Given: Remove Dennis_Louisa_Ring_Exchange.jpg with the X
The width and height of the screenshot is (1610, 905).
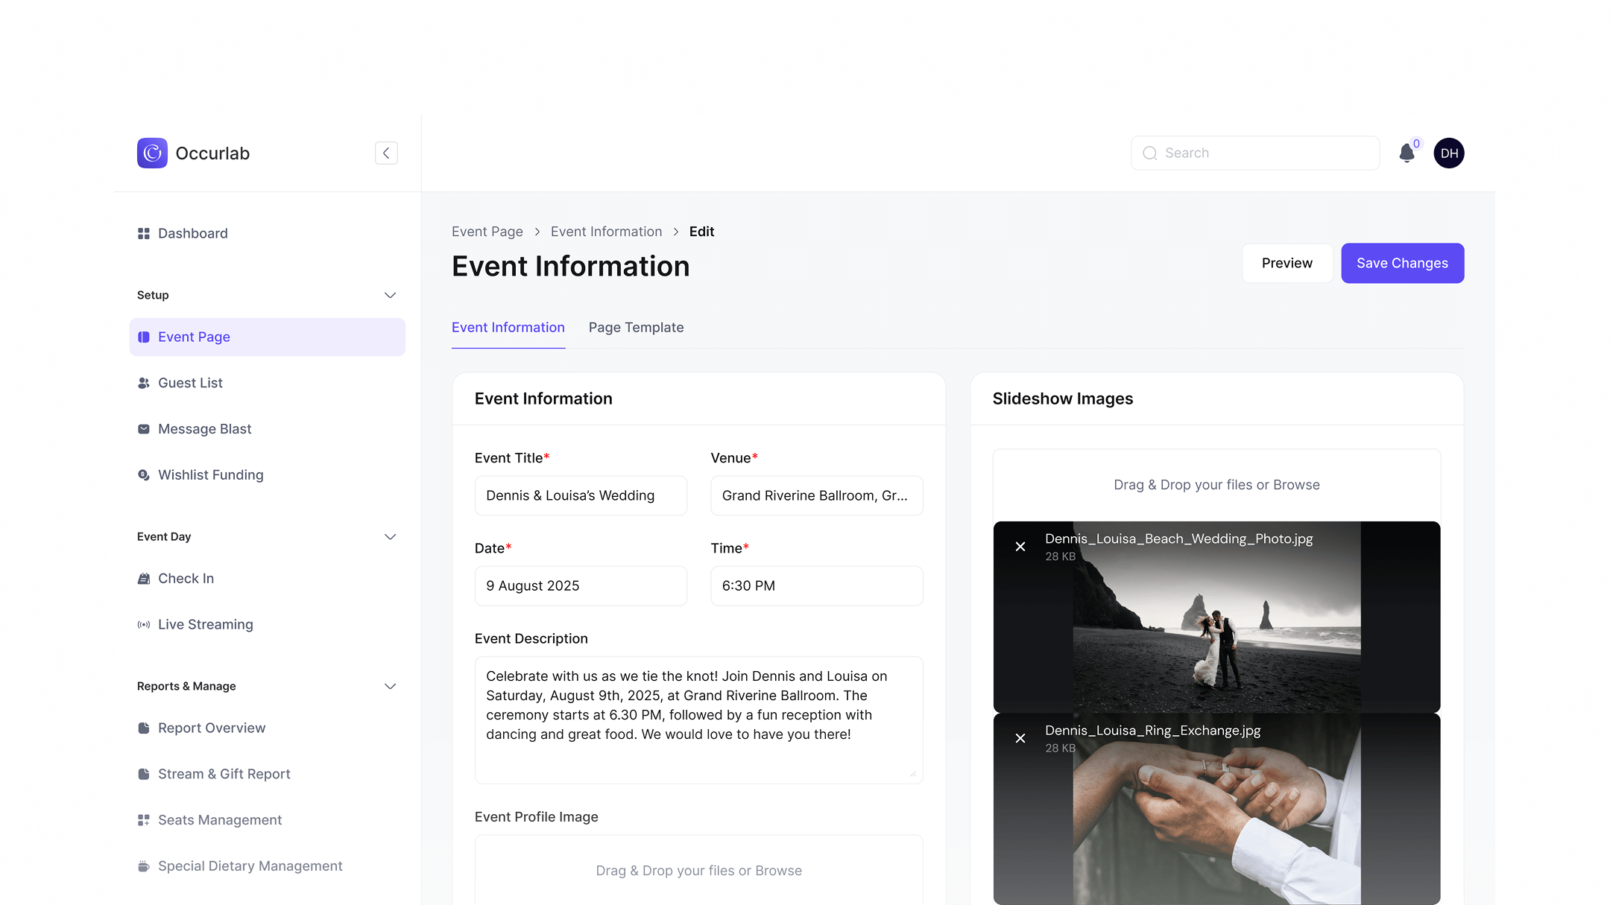Looking at the screenshot, I should [1020, 738].
